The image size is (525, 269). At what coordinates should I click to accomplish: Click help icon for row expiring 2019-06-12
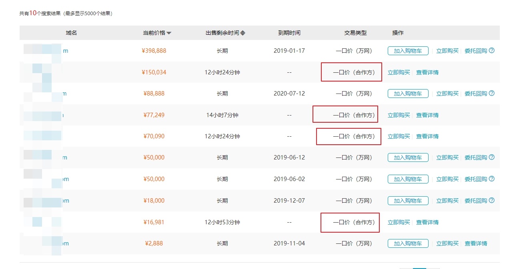(x=492, y=157)
